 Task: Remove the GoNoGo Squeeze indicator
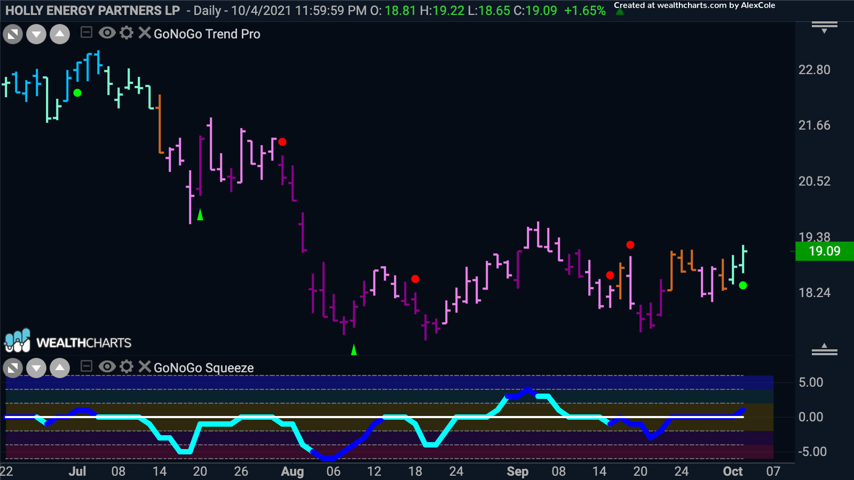(x=144, y=366)
